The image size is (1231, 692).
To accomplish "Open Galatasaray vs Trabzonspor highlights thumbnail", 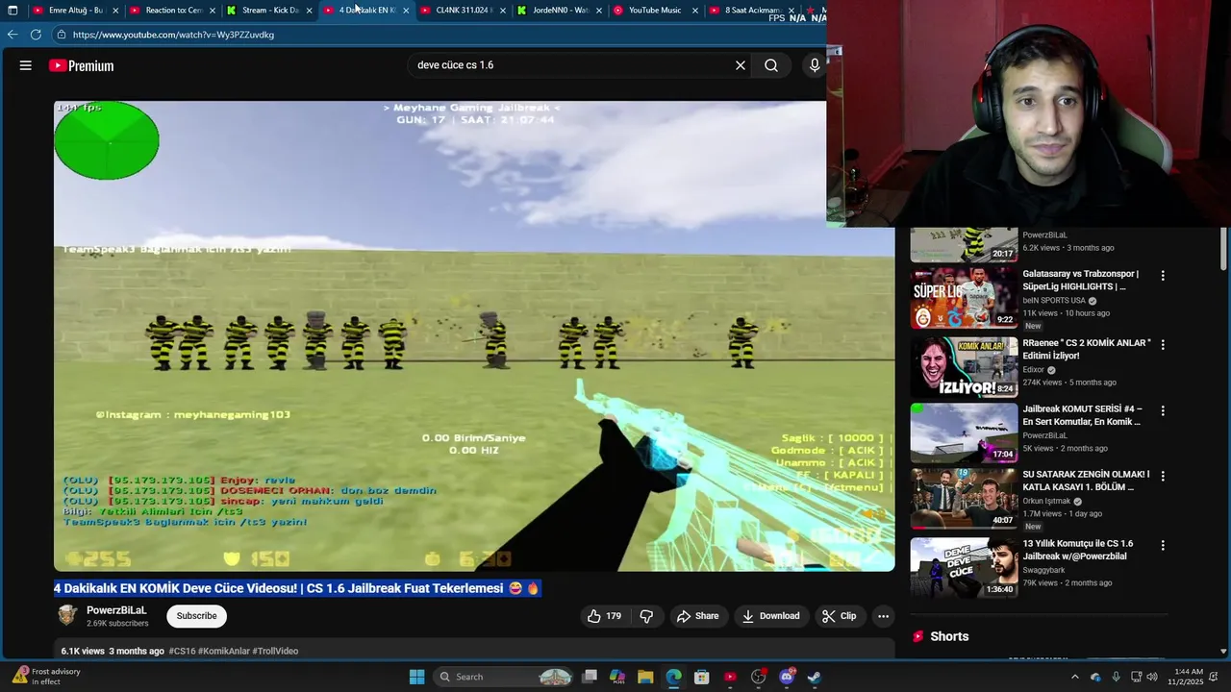I will tap(964, 298).
